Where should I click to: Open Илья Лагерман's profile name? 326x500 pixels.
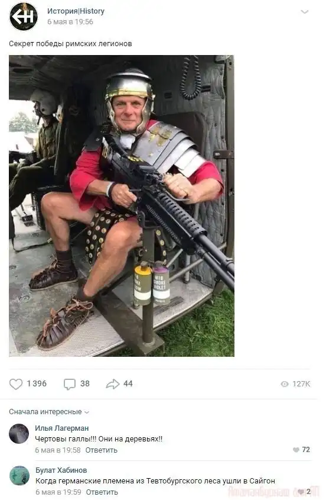[62, 428]
